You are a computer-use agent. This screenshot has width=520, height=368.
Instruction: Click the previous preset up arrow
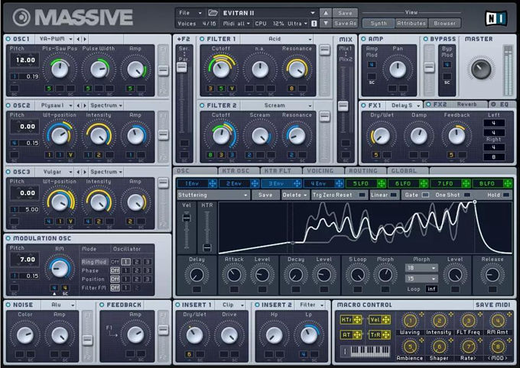(x=326, y=13)
